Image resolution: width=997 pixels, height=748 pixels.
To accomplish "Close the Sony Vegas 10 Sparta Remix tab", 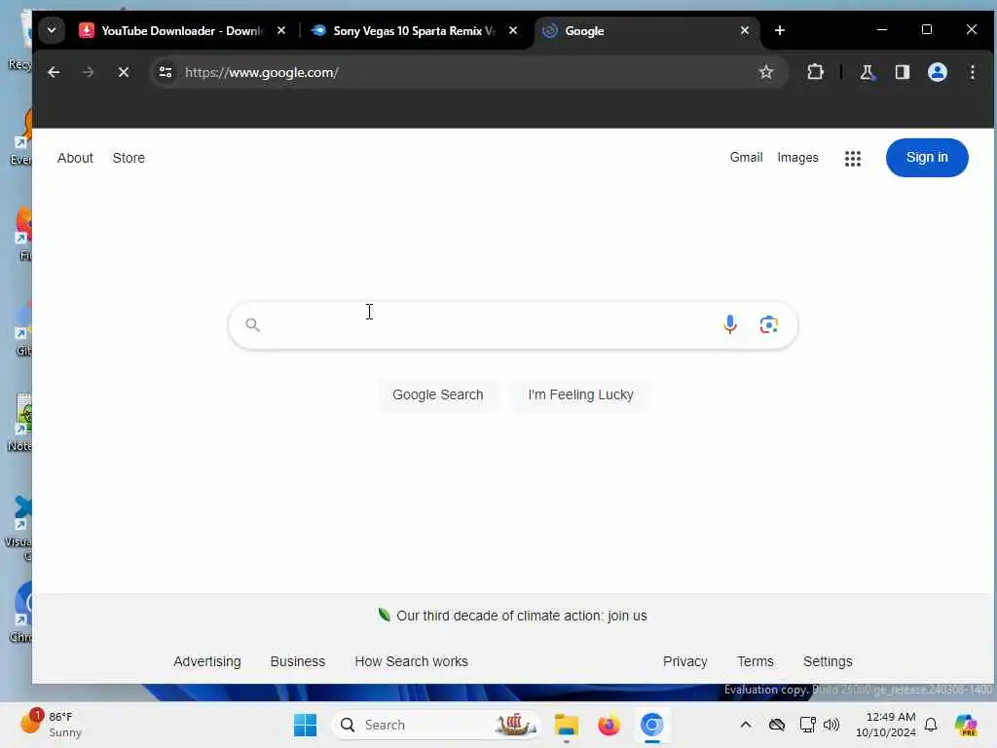I will pos(513,30).
